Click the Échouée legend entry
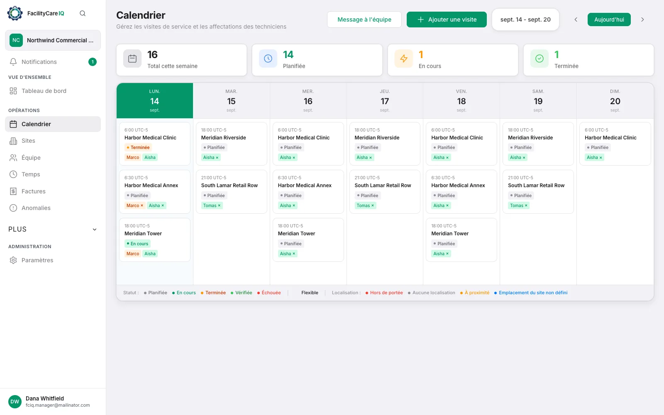 (x=269, y=293)
